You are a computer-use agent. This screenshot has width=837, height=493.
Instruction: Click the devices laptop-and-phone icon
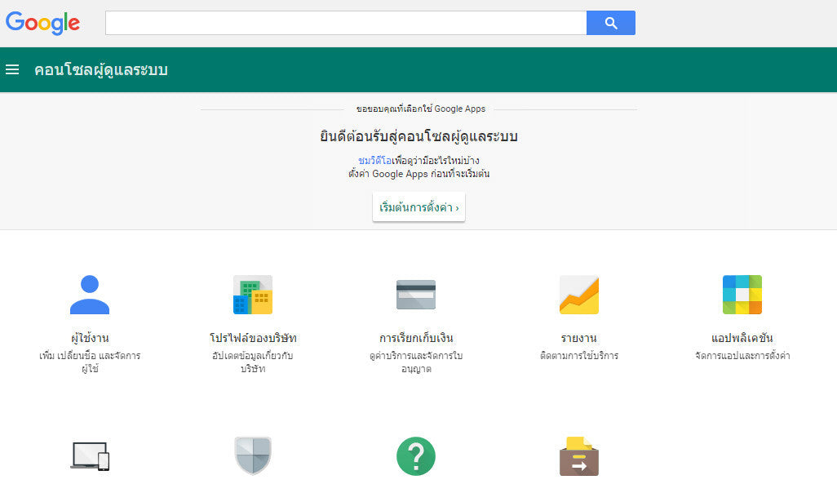90,455
